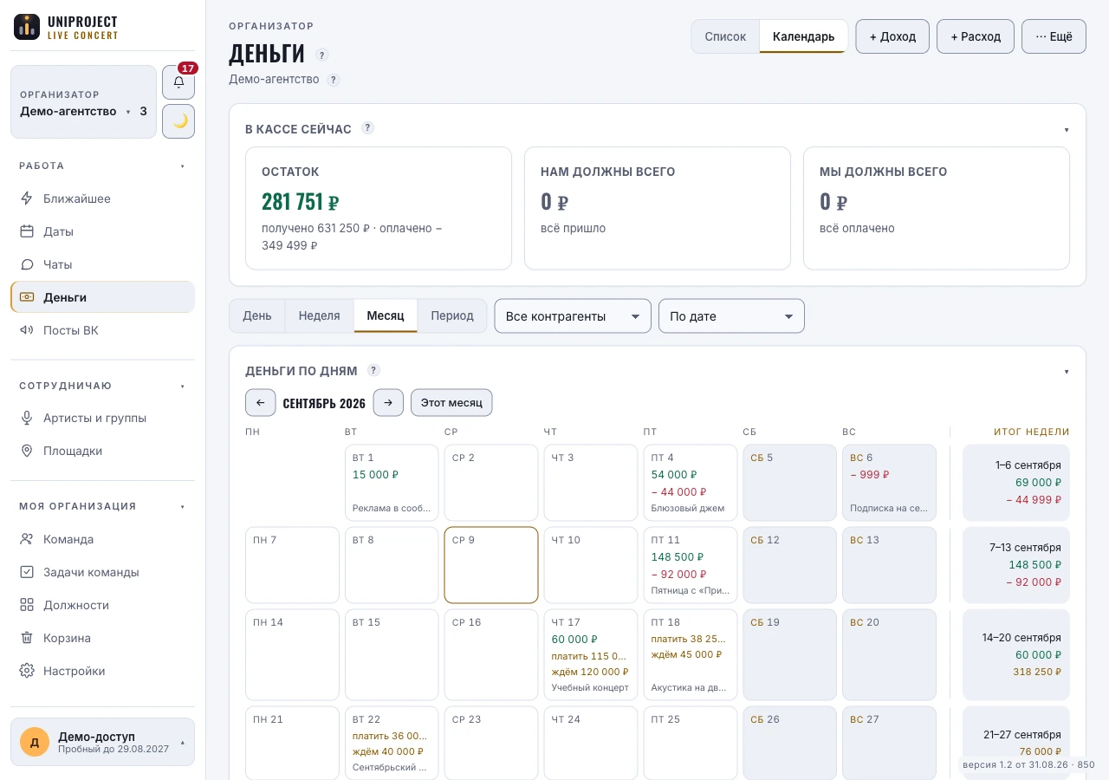Click the Uniproject Live Concert logo
Screen dimensions: 1109x780
tap(66, 27)
